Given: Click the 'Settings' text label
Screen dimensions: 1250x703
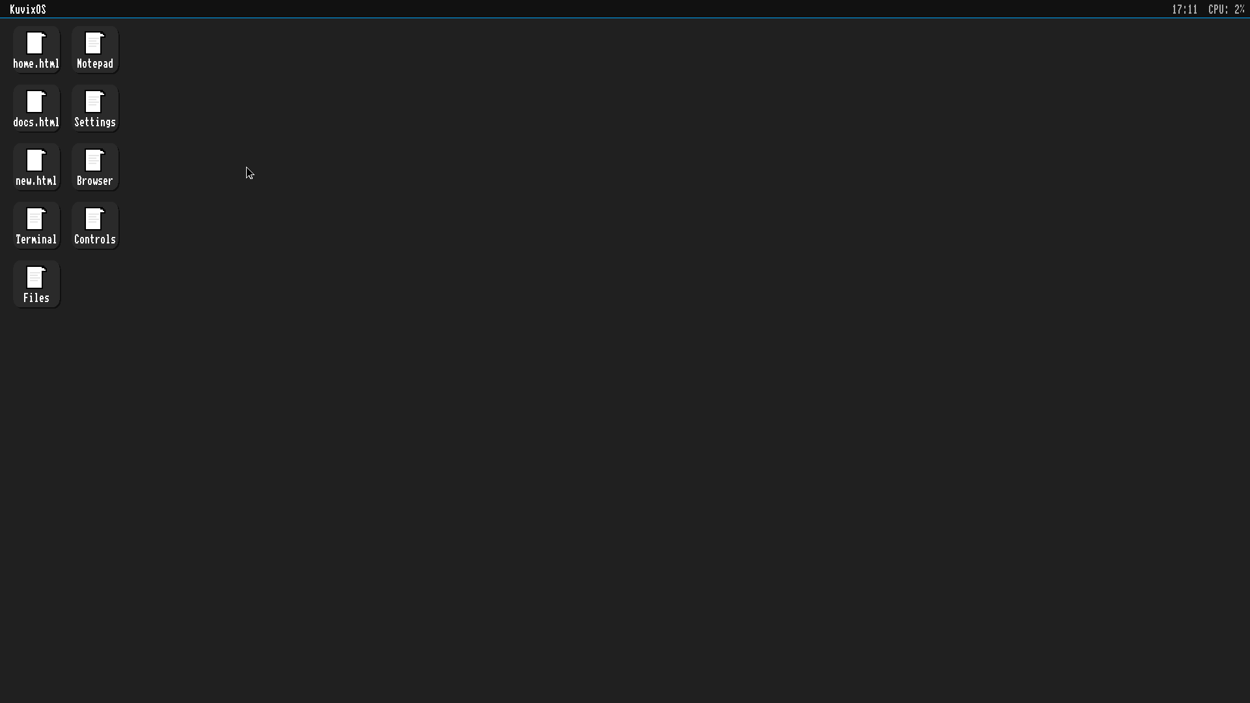Looking at the screenshot, I should 95,122.
